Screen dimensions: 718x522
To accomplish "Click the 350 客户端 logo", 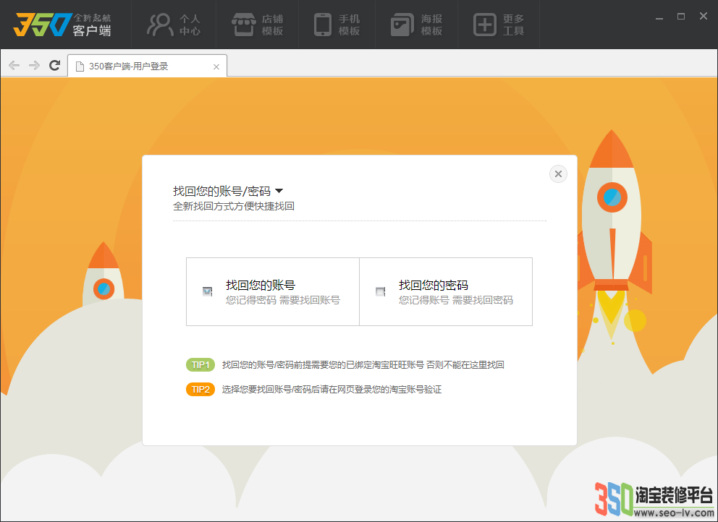I will [62, 25].
